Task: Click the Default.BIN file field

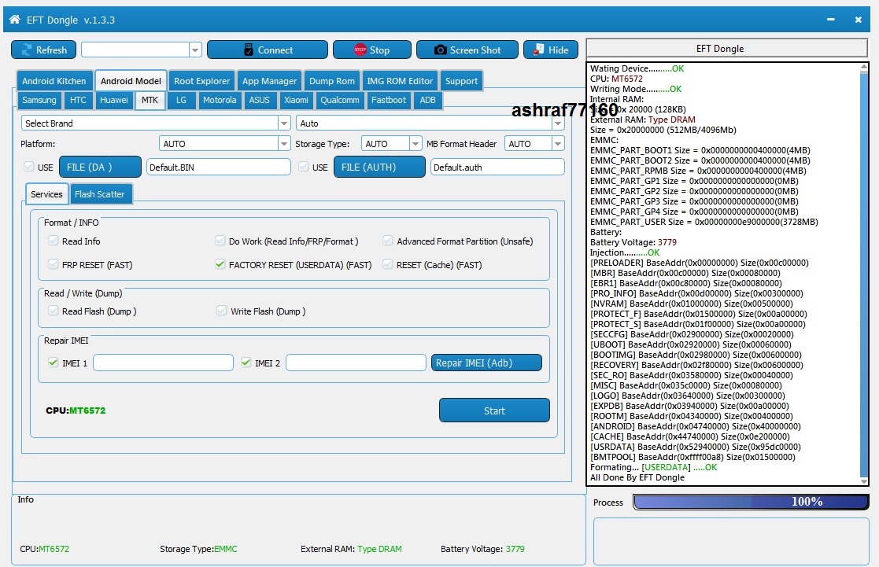Action: [x=219, y=167]
